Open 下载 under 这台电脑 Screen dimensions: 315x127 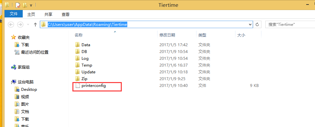[25, 119]
